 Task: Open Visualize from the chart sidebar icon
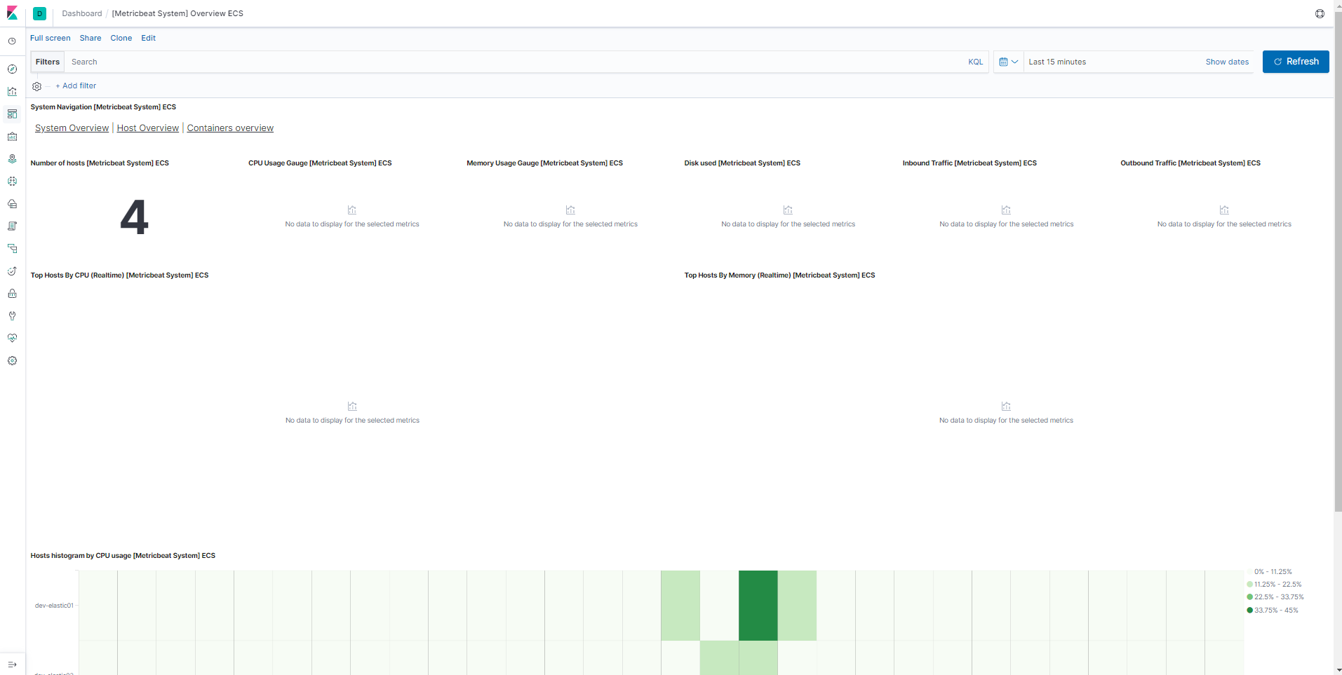12,92
